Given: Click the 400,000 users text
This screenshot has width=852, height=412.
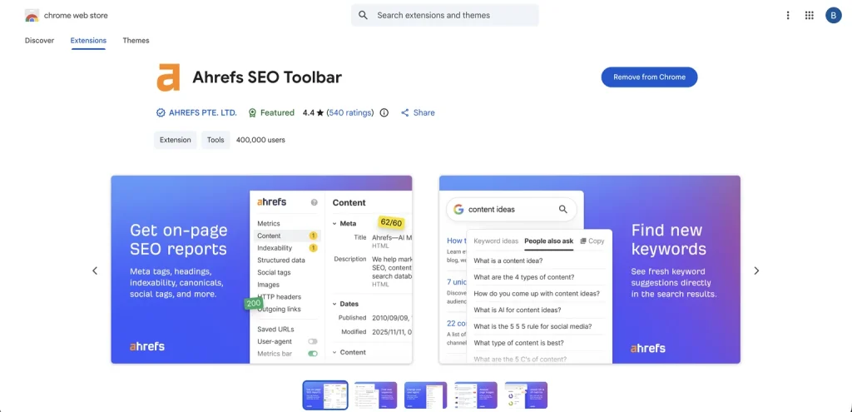Looking at the screenshot, I should tap(260, 140).
